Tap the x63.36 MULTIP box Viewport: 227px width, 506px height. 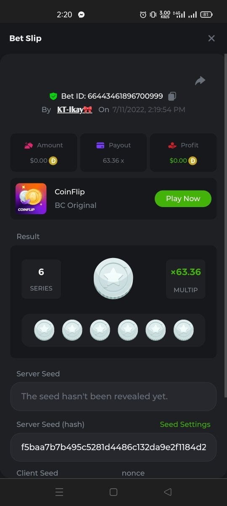tap(186, 279)
